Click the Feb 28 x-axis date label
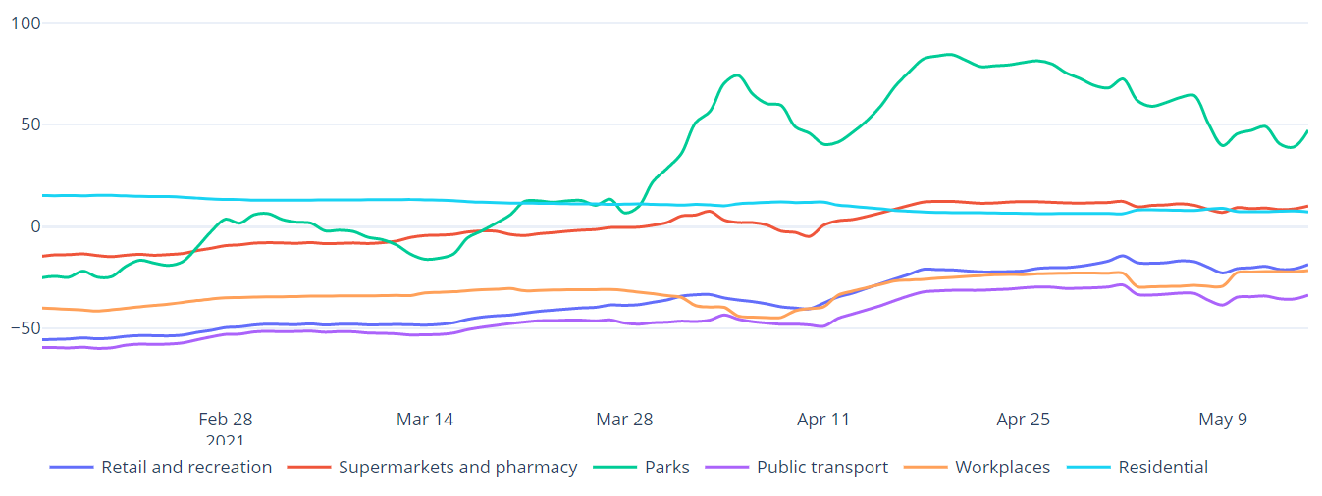This screenshot has height=496, width=1322. click(x=226, y=420)
